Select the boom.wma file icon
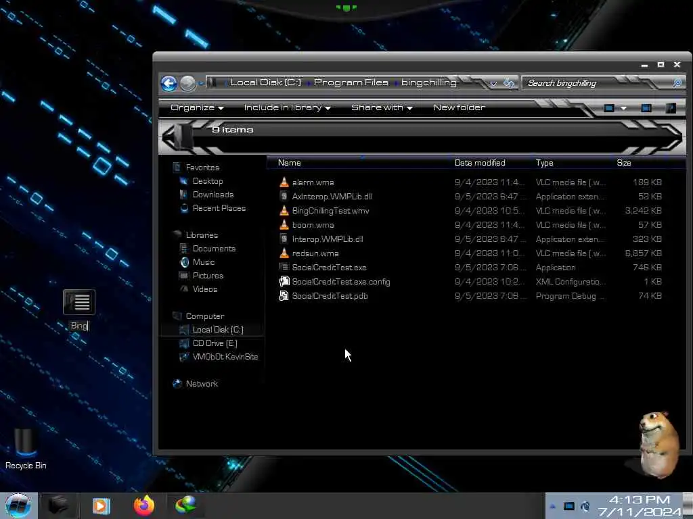Screen dimensions: 693x519 tap(284, 224)
